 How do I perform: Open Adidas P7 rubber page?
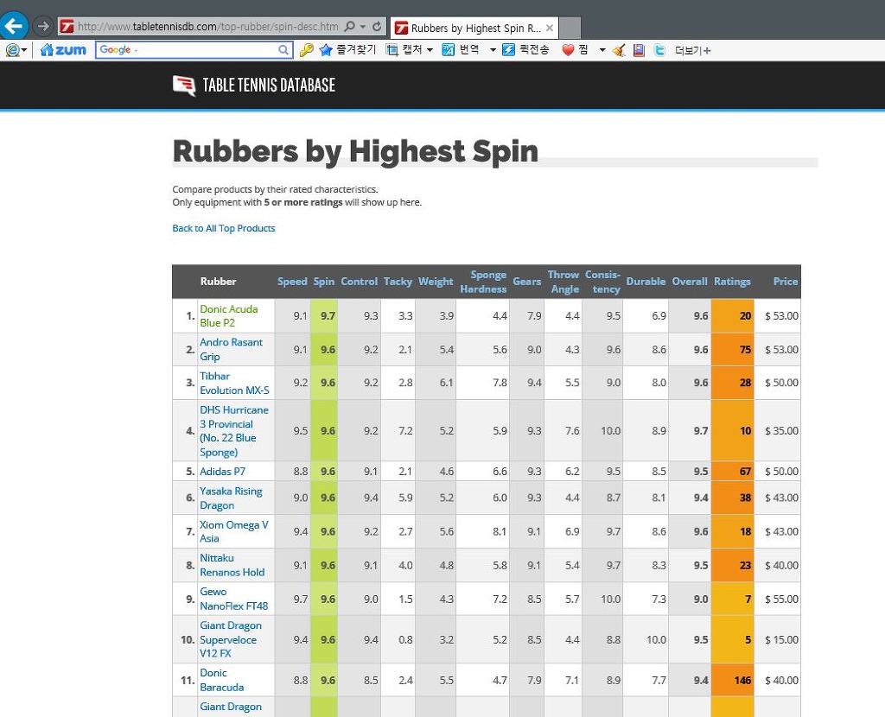pyautogui.click(x=222, y=472)
